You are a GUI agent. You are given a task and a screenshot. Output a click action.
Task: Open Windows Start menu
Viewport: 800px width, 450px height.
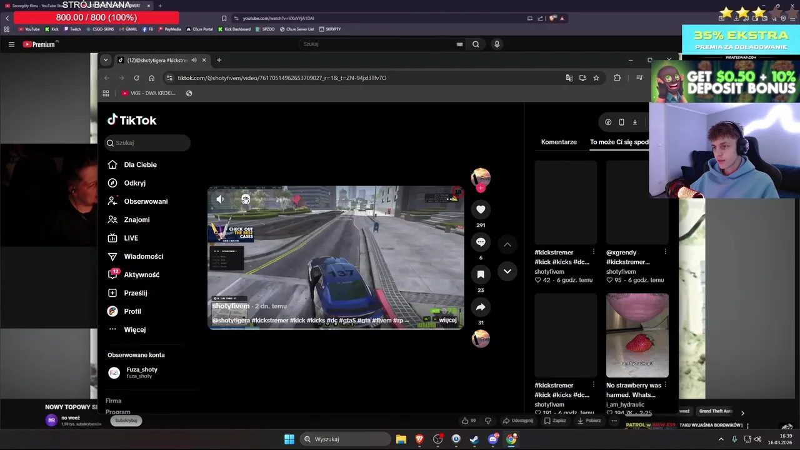(289, 439)
